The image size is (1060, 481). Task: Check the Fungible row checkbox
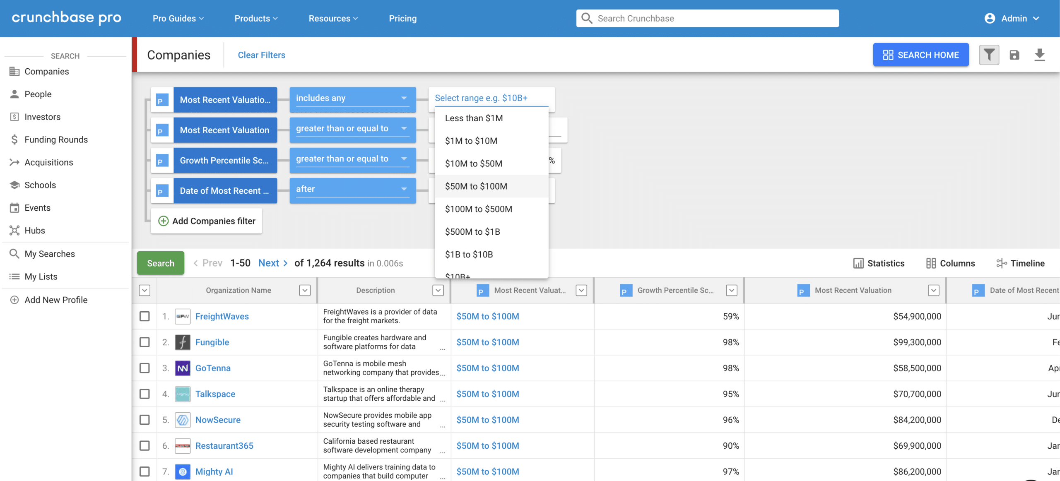point(145,342)
